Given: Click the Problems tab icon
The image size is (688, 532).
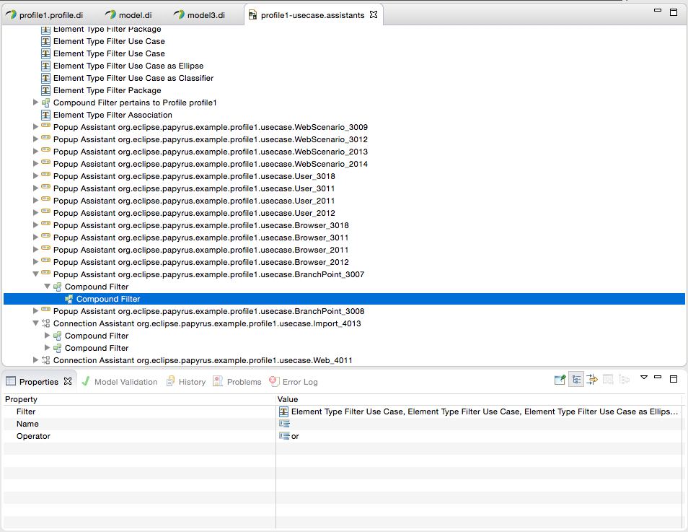Looking at the screenshot, I should click(218, 381).
